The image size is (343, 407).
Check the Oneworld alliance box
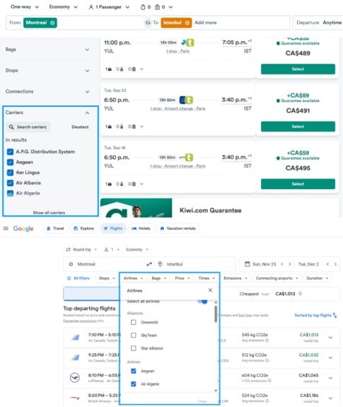click(134, 322)
